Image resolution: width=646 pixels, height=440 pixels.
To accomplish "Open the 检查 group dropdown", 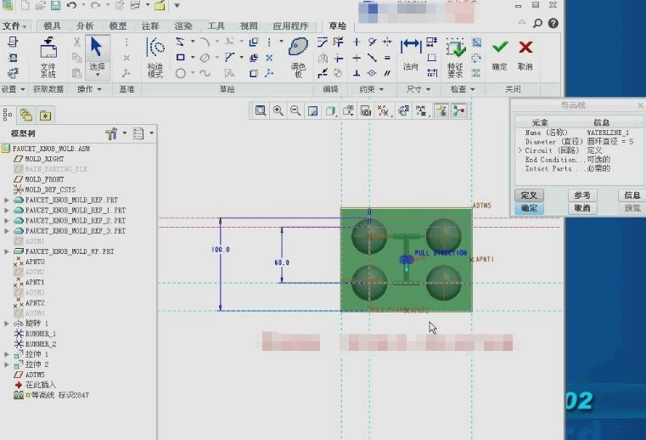I will click(x=463, y=89).
